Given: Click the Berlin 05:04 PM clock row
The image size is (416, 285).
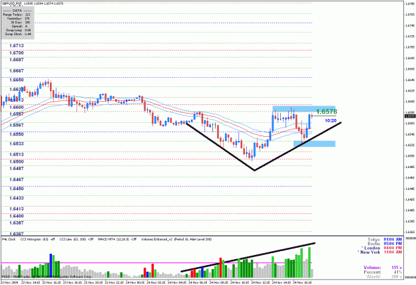Looking at the screenshot, I should click(x=385, y=244).
